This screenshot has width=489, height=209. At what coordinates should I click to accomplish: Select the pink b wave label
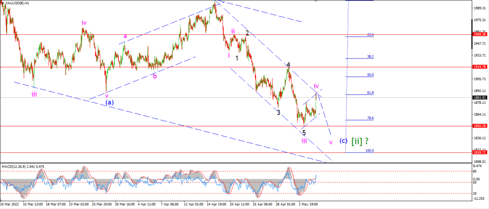[x=155, y=76]
